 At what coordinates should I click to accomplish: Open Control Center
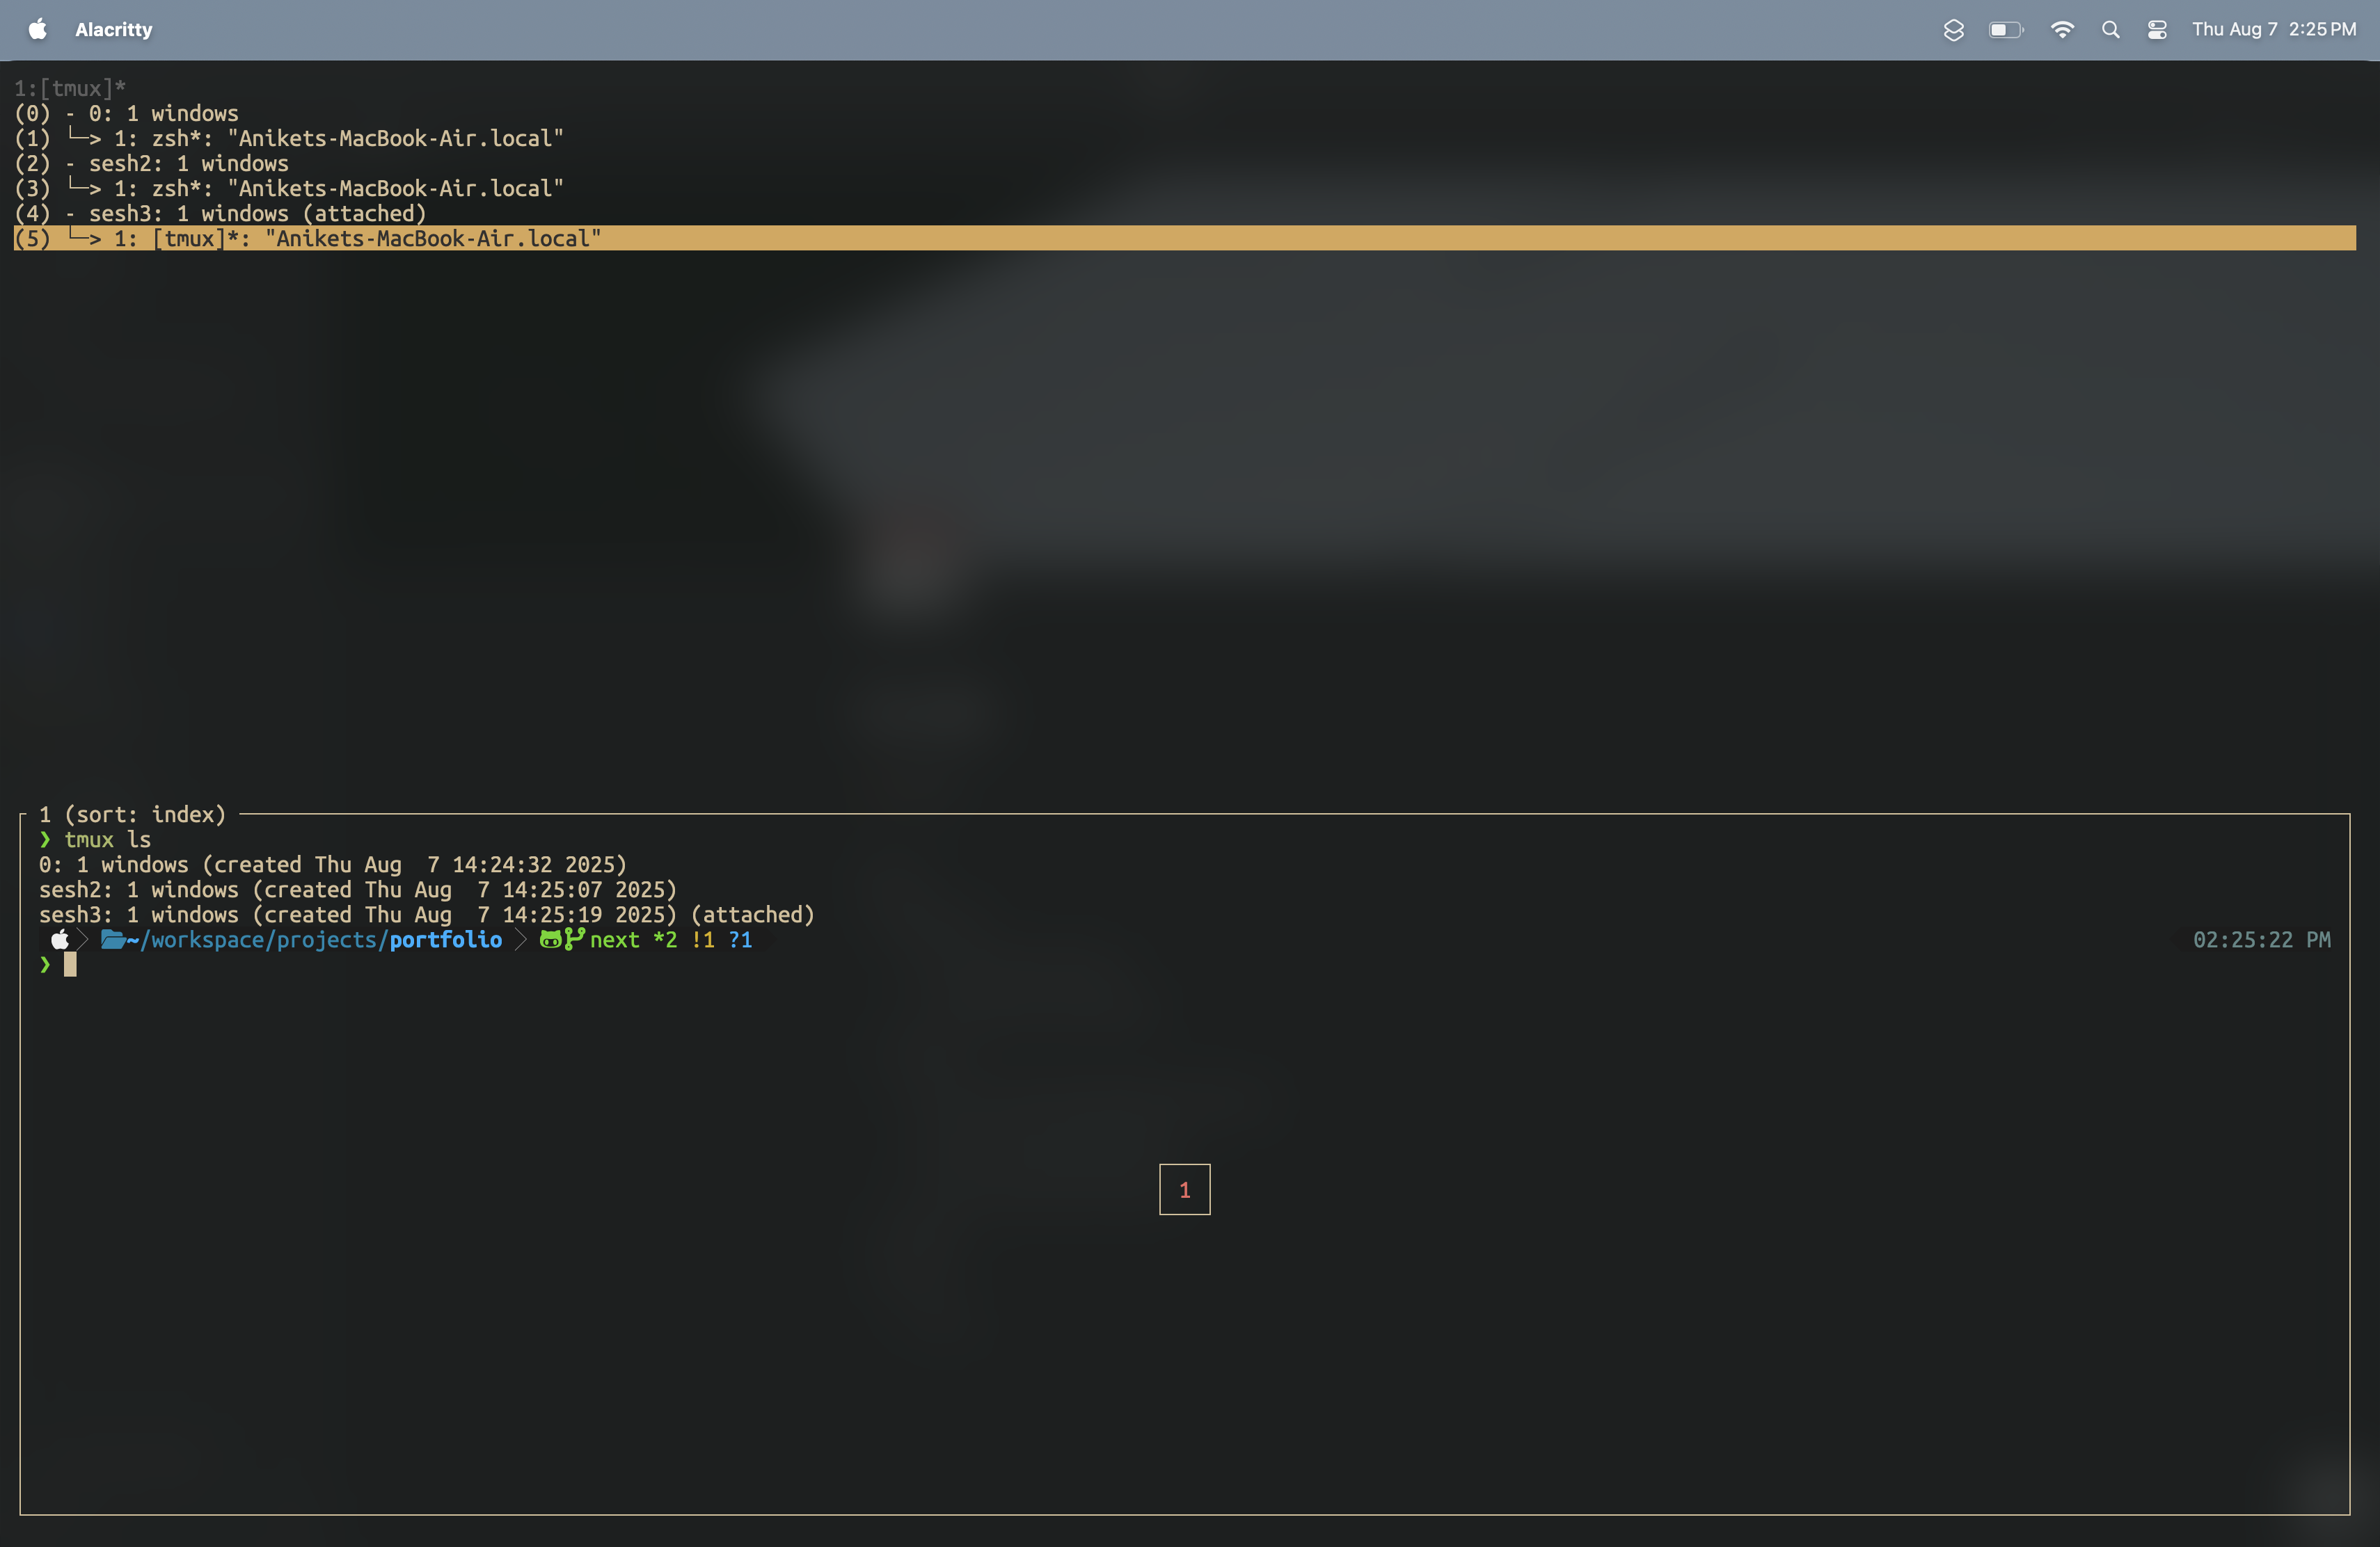pyautogui.click(x=2157, y=30)
